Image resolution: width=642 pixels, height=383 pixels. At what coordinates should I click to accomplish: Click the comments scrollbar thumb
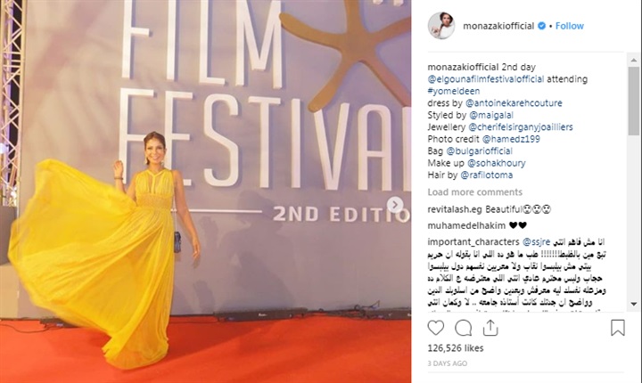coord(634,101)
